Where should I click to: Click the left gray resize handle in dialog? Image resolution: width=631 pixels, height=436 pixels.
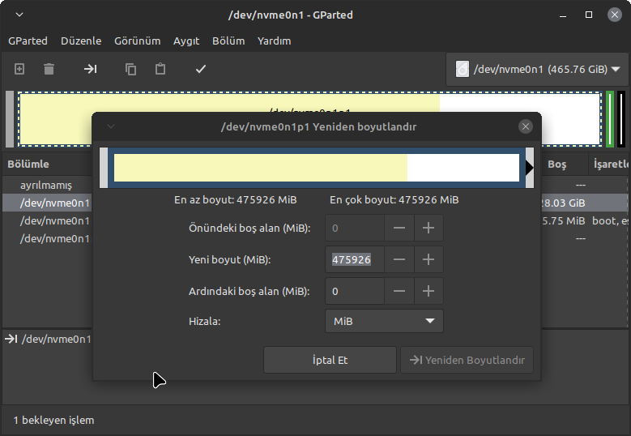104,168
